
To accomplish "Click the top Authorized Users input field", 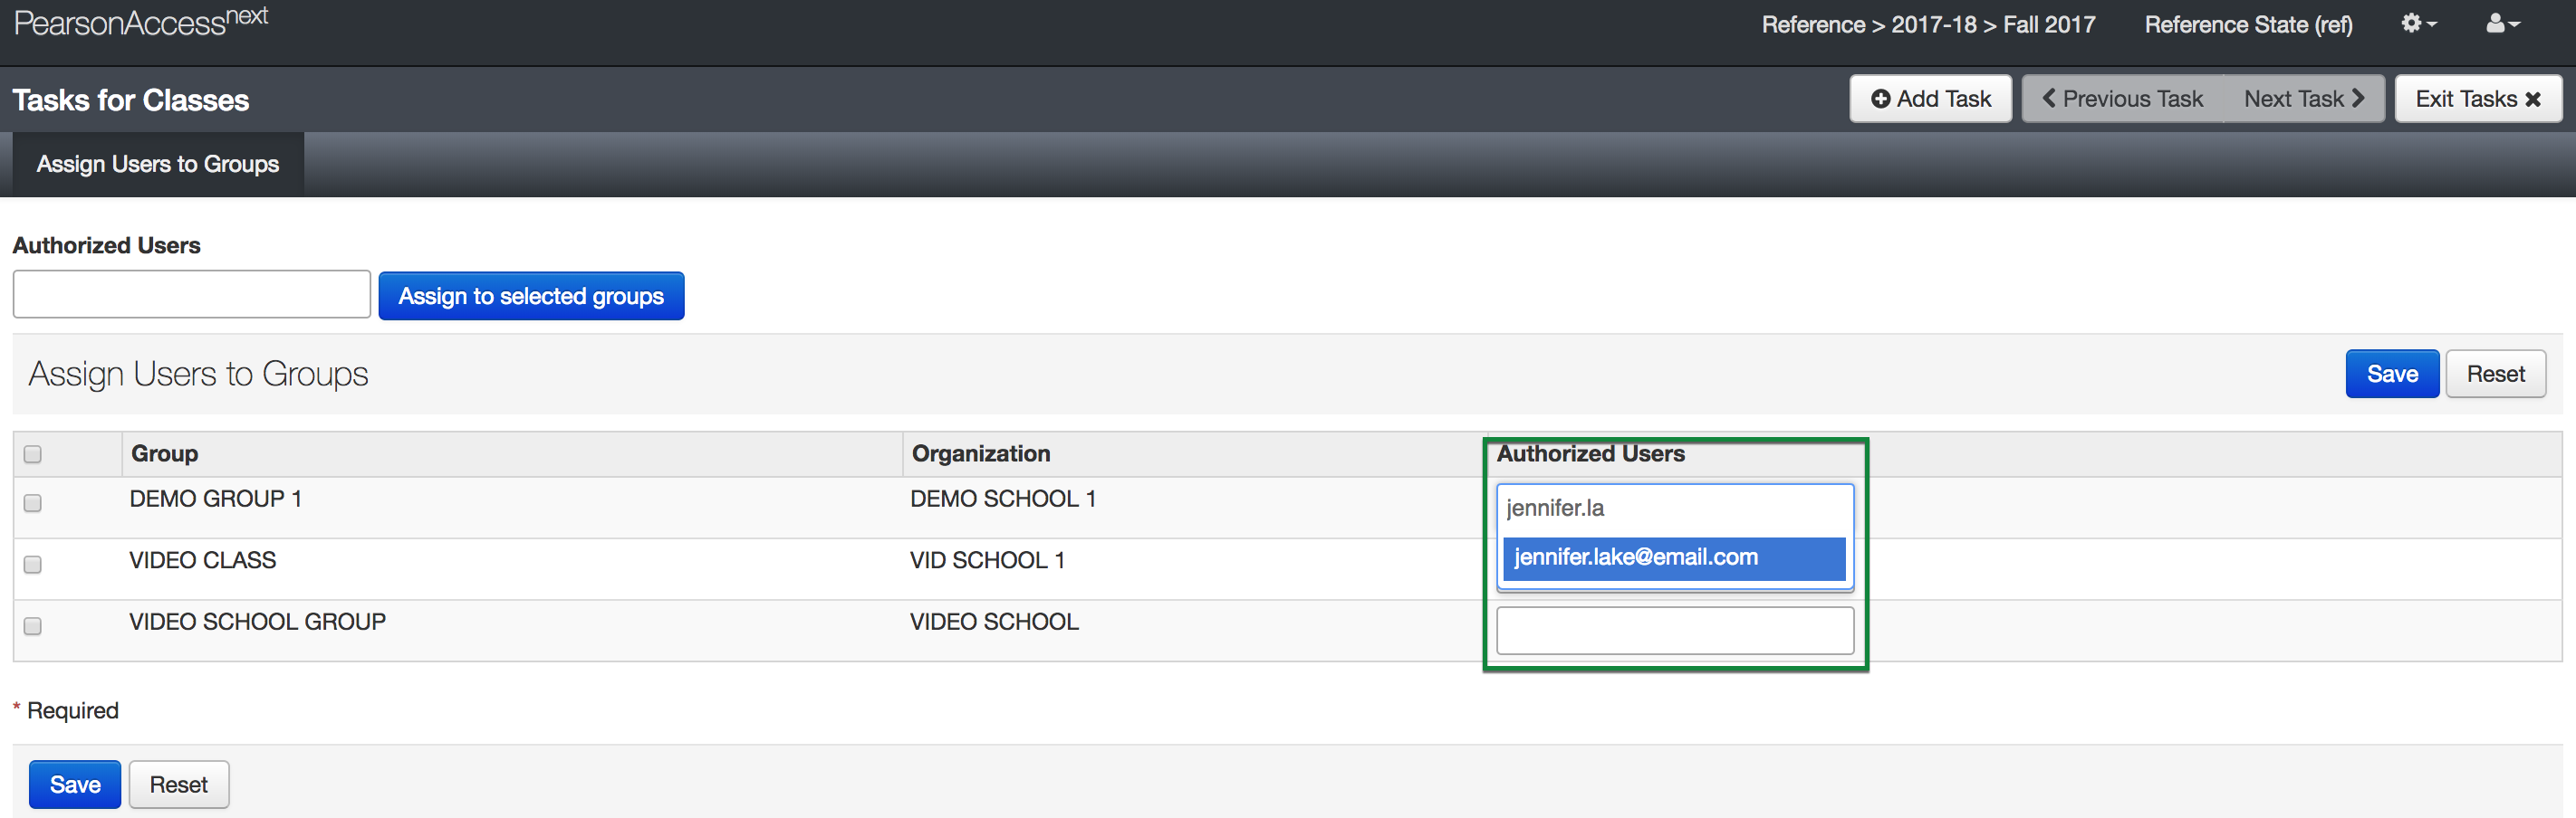I will [x=192, y=295].
